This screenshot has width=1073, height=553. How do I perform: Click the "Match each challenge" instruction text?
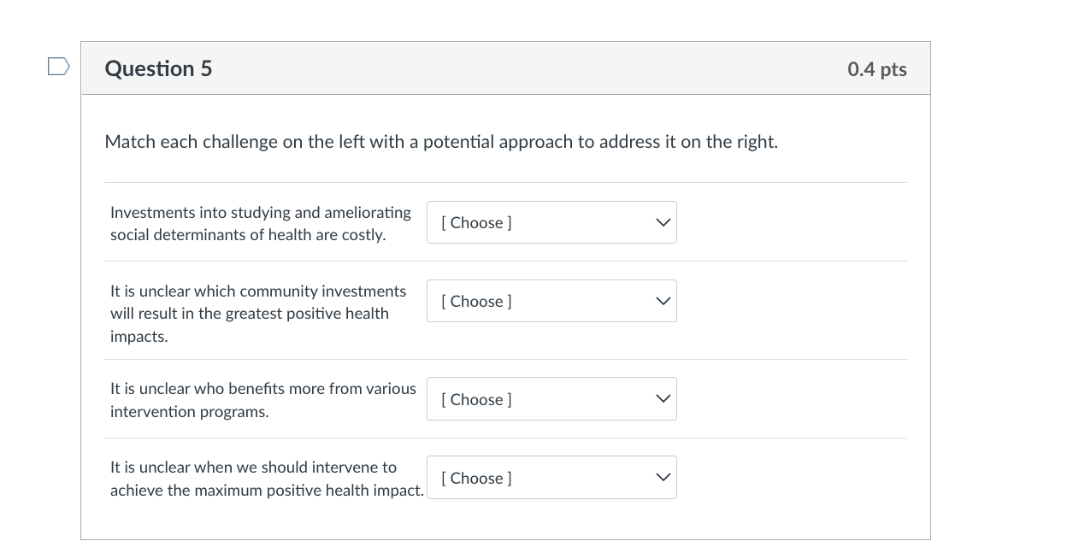(441, 142)
